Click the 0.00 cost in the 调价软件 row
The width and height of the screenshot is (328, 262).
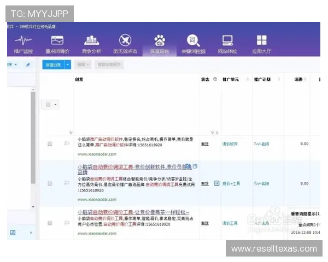coord(304,144)
